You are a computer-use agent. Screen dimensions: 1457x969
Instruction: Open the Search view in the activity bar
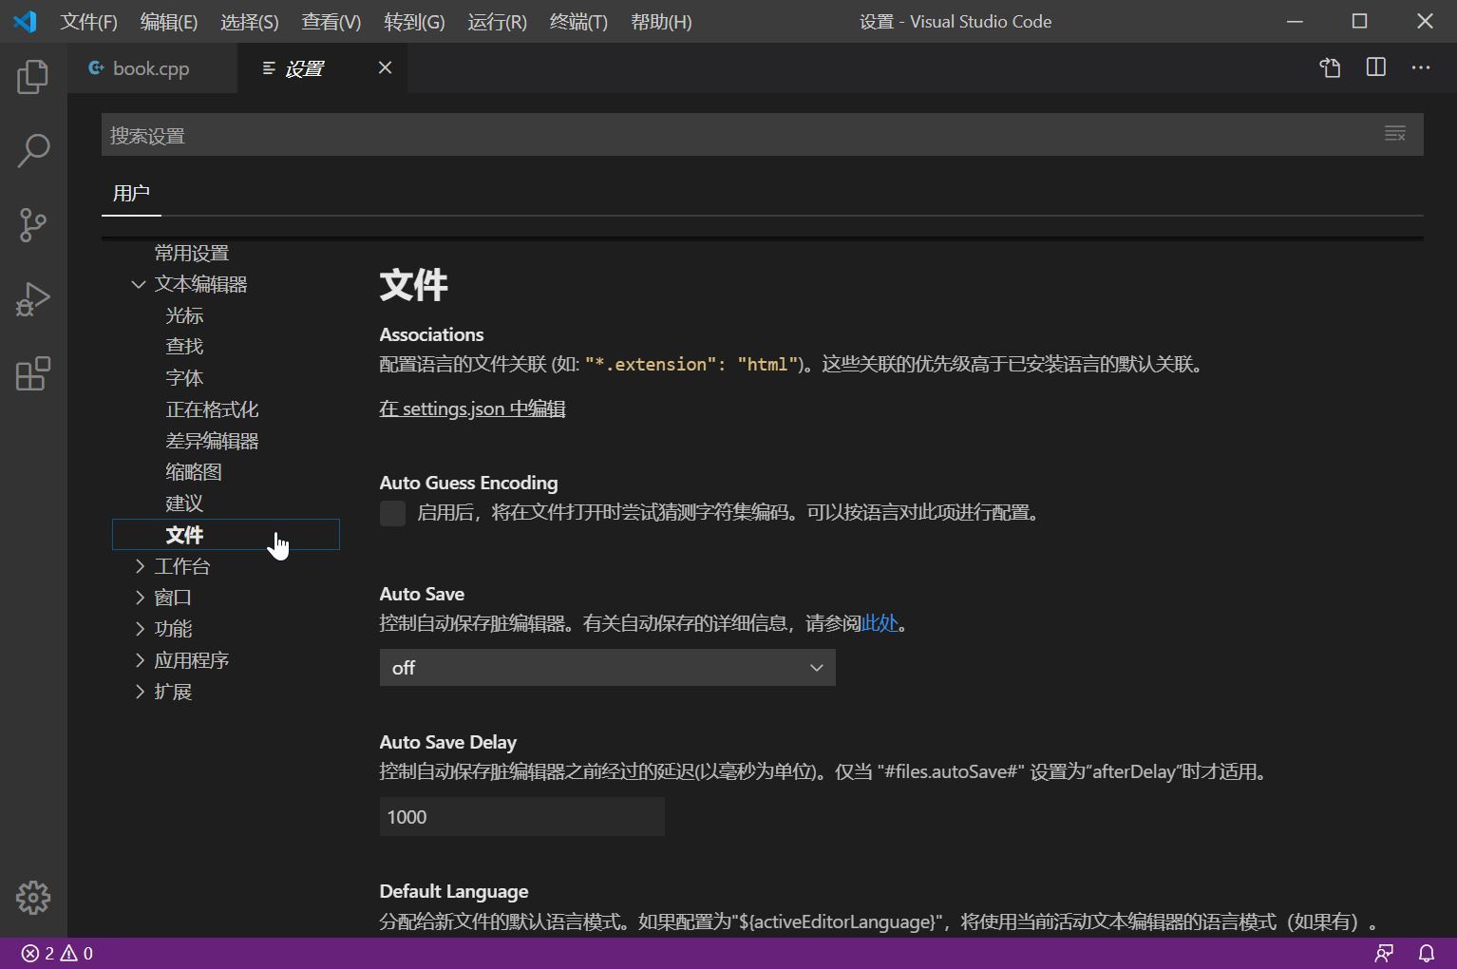click(x=33, y=150)
